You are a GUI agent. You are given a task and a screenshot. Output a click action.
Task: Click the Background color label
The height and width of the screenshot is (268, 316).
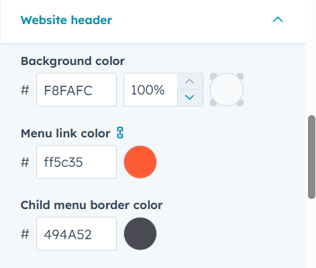point(72,61)
